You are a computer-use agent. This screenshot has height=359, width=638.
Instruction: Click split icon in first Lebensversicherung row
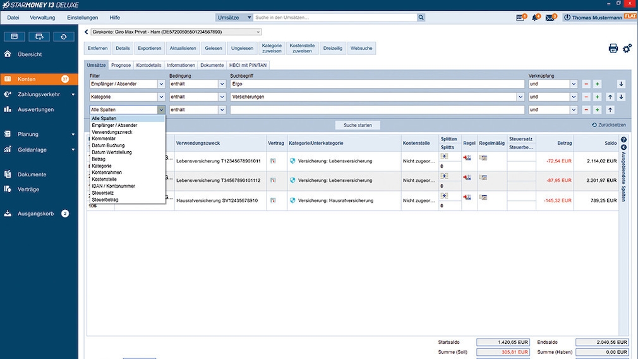tap(444, 156)
